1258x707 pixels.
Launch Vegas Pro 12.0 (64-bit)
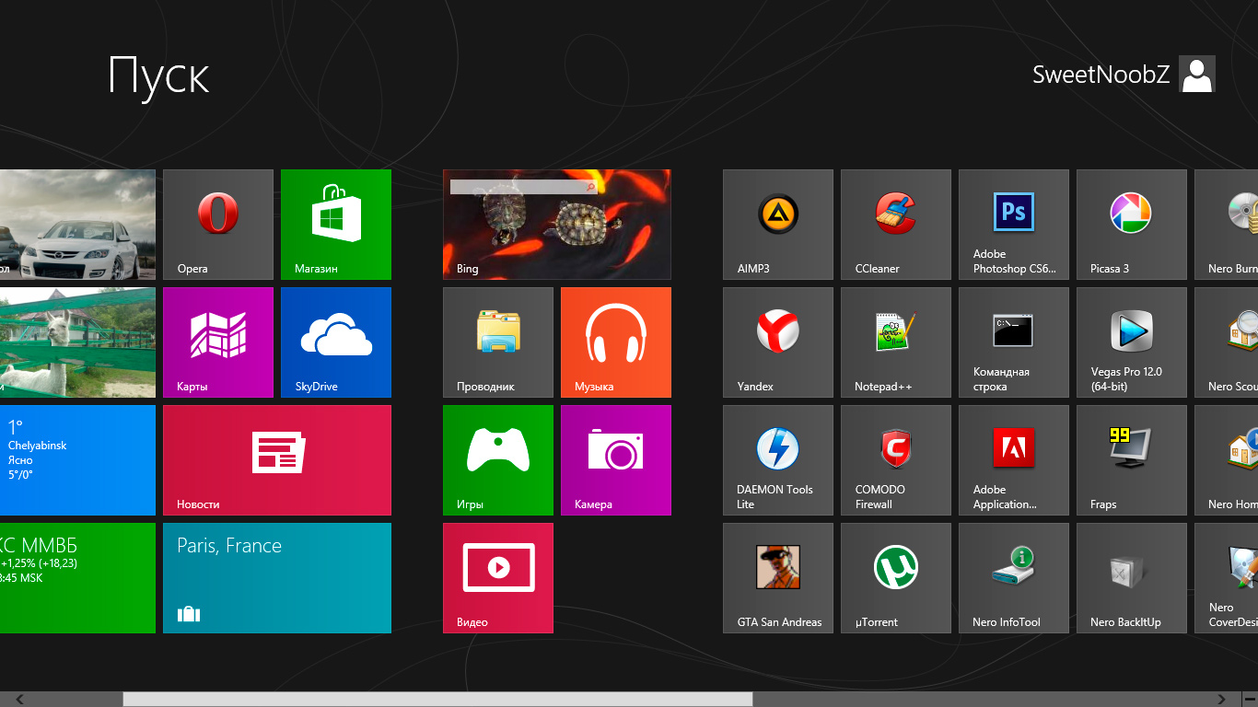(1132, 342)
